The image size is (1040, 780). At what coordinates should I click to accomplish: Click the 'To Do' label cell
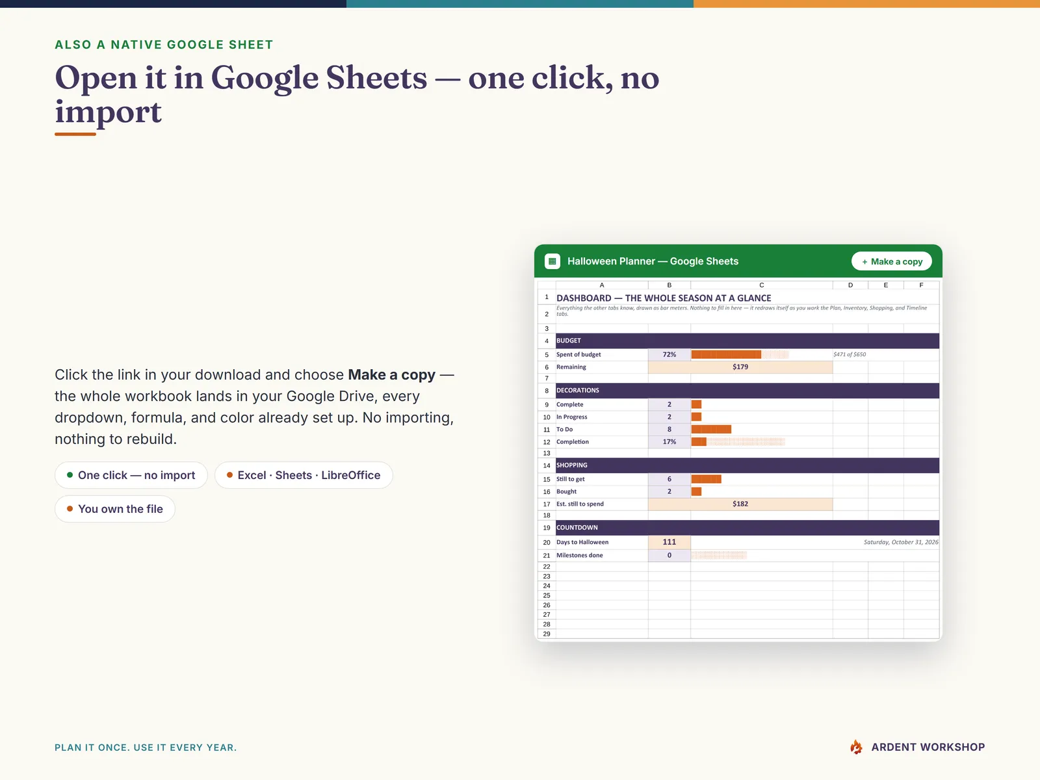(x=602, y=429)
